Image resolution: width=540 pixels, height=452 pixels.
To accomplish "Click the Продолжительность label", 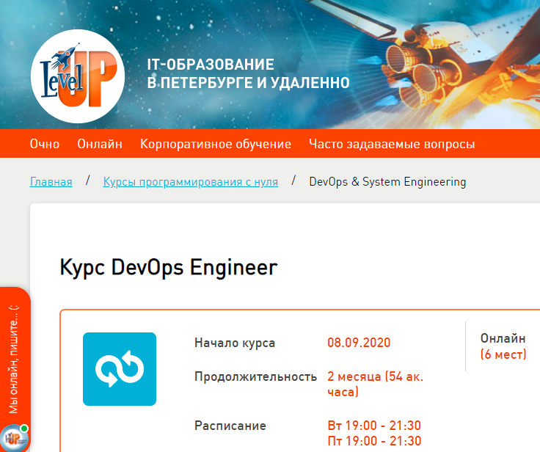I will [x=255, y=376].
